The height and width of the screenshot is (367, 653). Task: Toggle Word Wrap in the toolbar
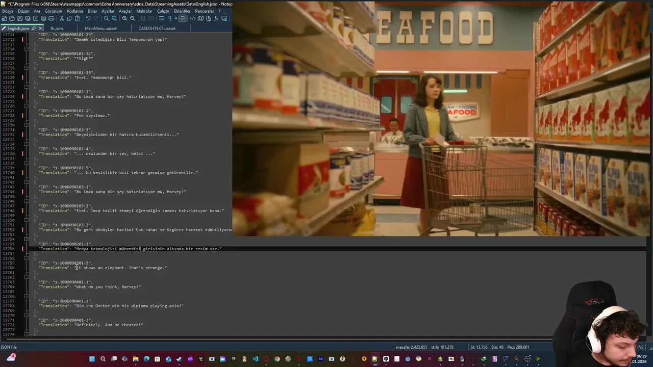click(x=161, y=18)
